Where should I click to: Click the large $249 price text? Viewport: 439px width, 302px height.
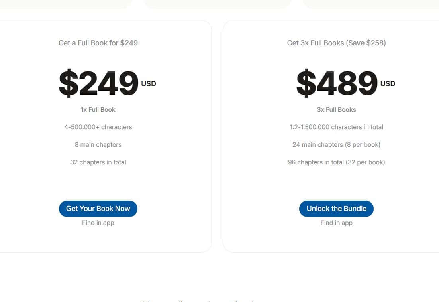(x=98, y=83)
